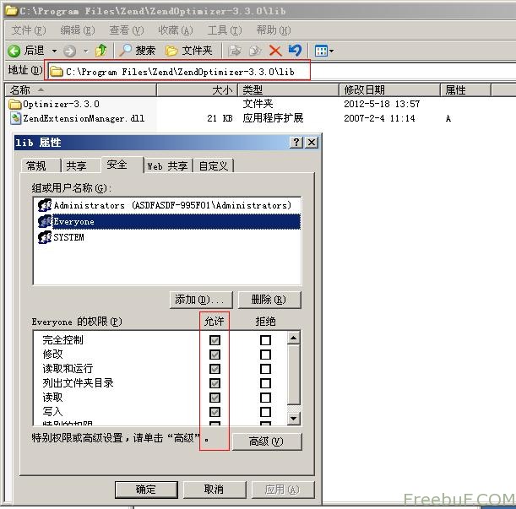Open the 文件(F) menu
The width and height of the screenshot is (516, 509).
tap(29, 30)
